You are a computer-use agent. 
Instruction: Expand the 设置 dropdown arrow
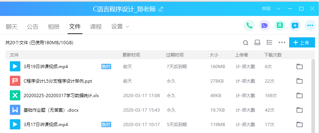click(x=128, y=26)
